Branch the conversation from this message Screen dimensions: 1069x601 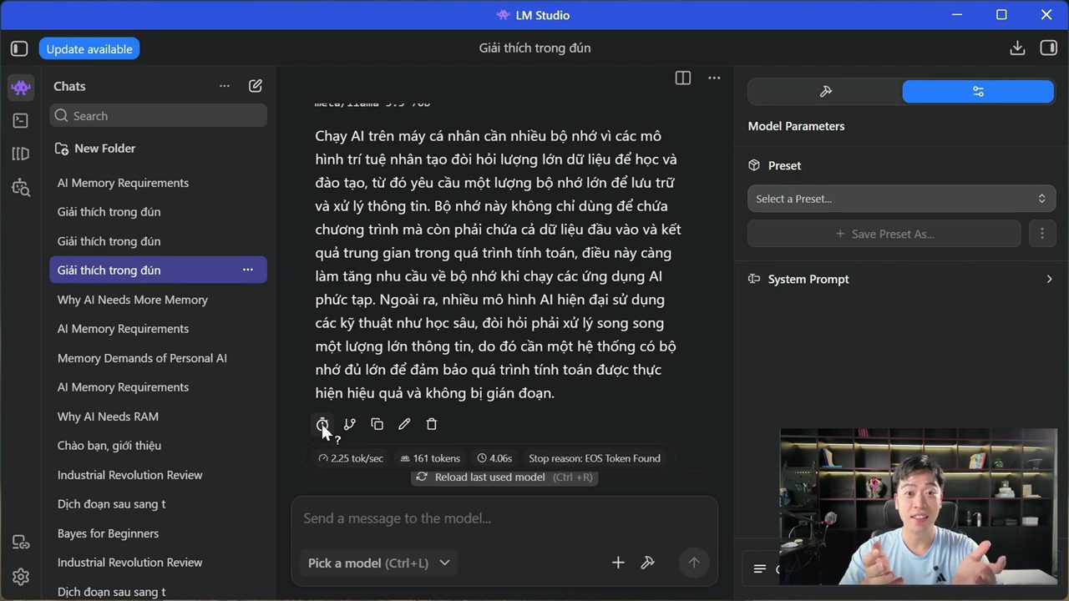pyautogui.click(x=350, y=424)
